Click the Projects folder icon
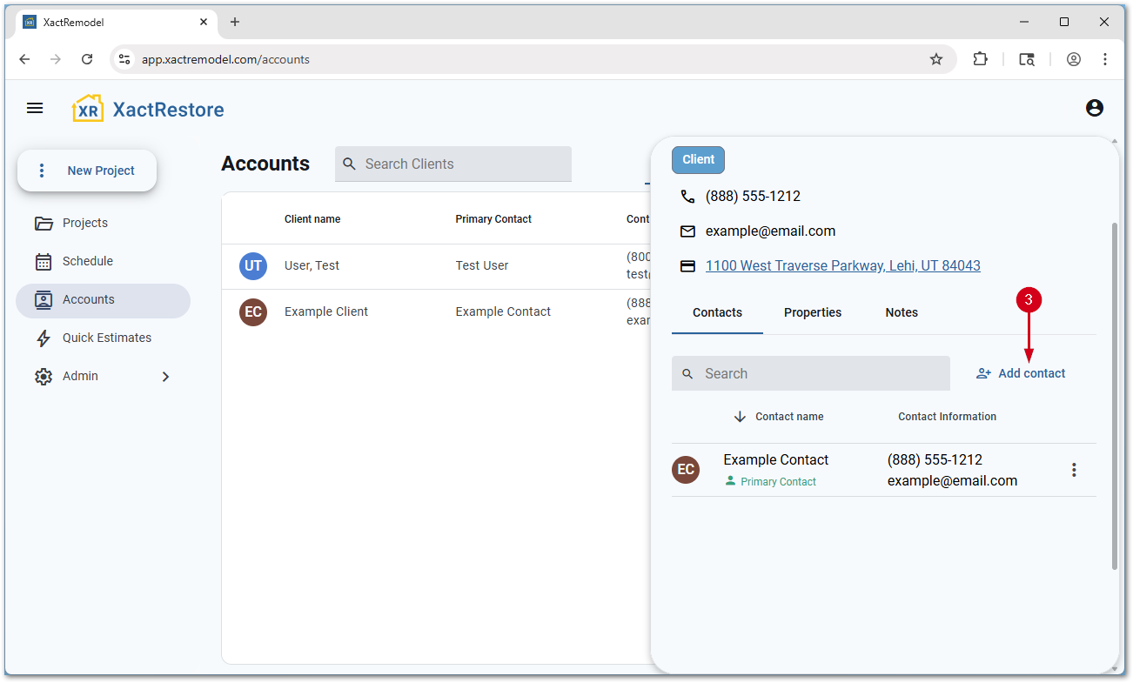The height and width of the screenshot is (683, 1133). click(x=44, y=224)
